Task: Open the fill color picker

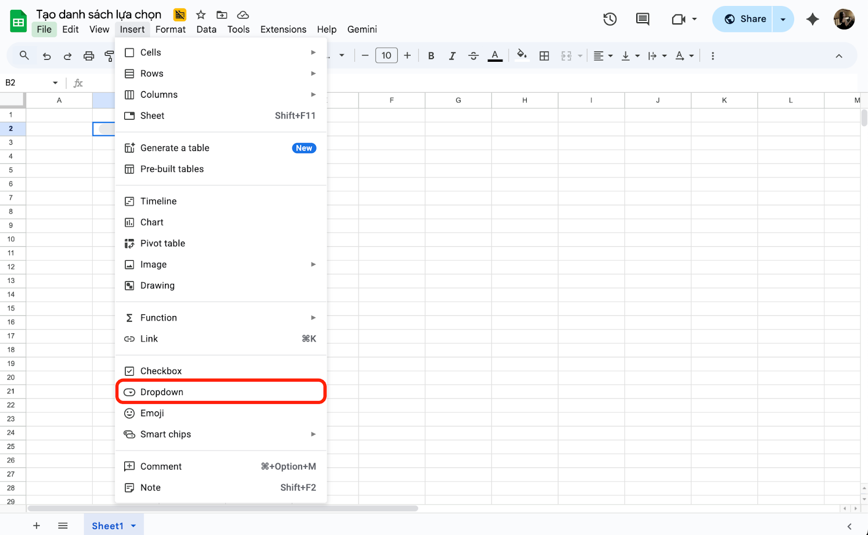Action: point(522,55)
